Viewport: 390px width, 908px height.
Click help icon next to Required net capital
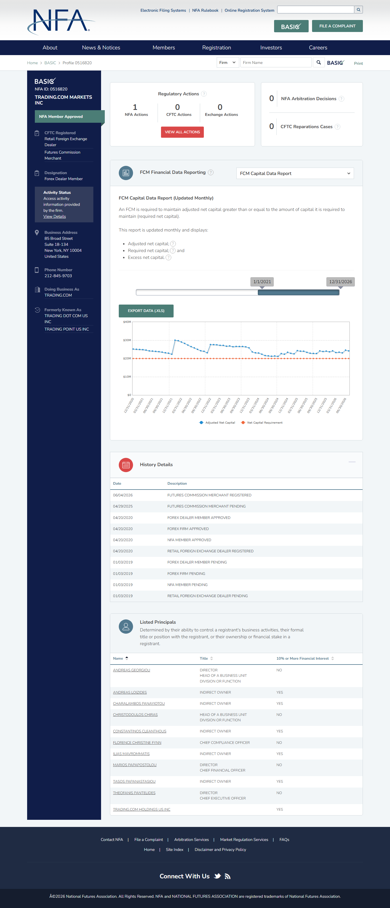(173, 251)
